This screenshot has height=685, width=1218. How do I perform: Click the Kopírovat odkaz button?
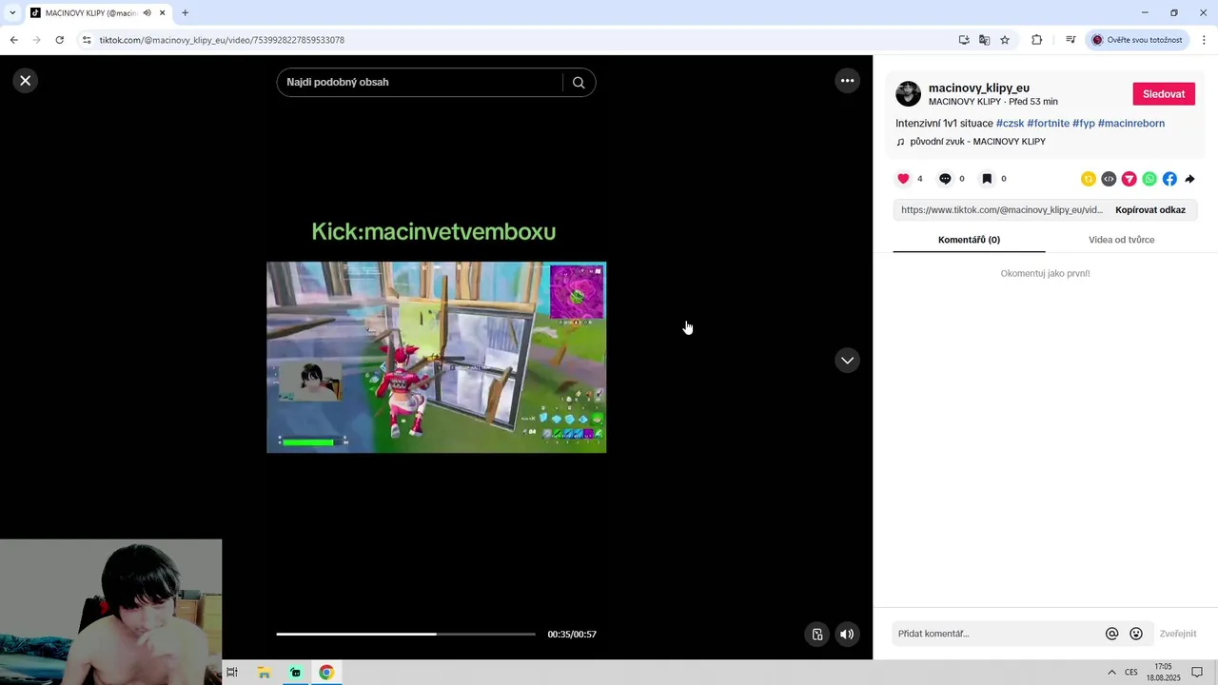pyautogui.click(x=1150, y=210)
